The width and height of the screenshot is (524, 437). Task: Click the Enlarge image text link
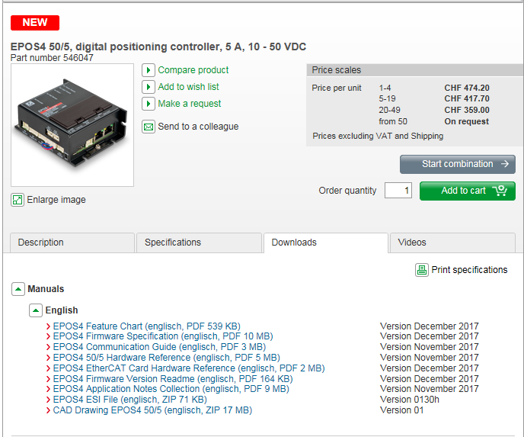56,200
